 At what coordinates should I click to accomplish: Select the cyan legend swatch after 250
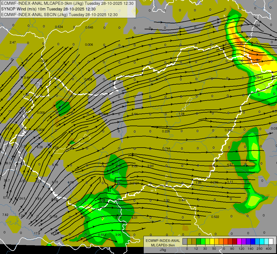tap(262, 241)
